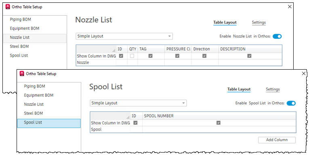309x155 pixels.
Task: Click the PRESSURE CL column header
Action: click(178, 49)
